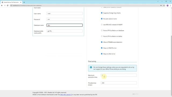The height and width of the screenshot is (97, 172).
Task: Uncheck Suppress foreign key checks
Action: pyautogui.click(x=102, y=13)
